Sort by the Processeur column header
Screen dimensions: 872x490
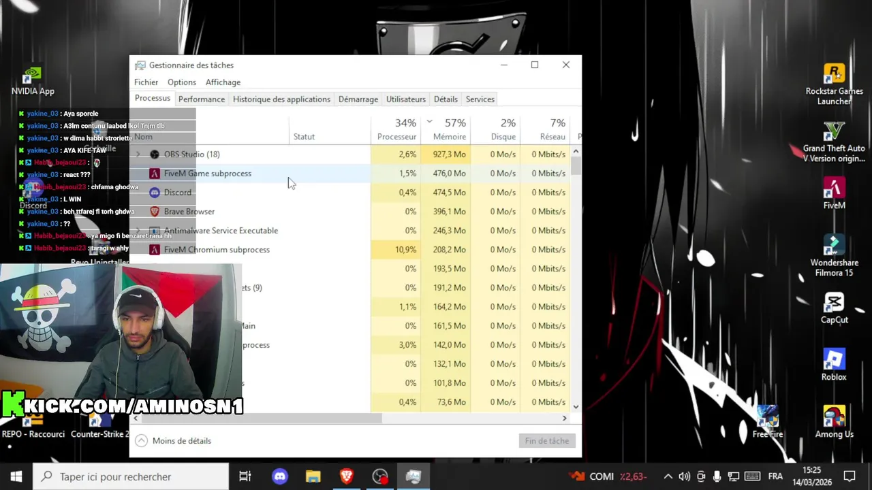pos(396,129)
